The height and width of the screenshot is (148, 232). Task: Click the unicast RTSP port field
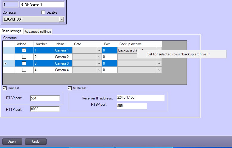[45, 98]
